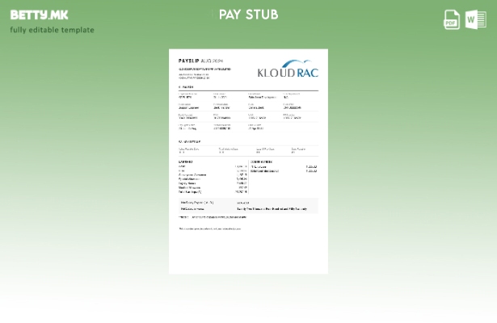The image size is (497, 323).
Task: Click the Word document format icon
Action: click(475, 19)
